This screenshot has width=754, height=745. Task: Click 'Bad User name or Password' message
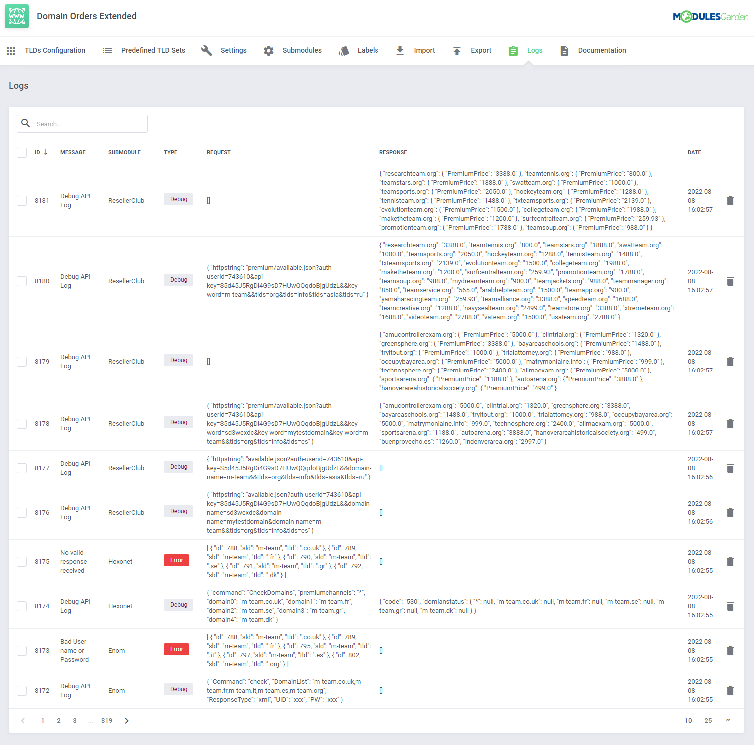75,651
